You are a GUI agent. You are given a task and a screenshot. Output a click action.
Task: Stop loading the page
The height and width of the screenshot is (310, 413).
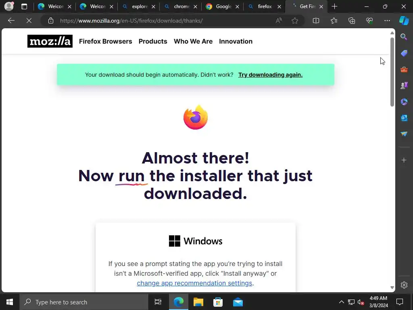click(x=29, y=21)
